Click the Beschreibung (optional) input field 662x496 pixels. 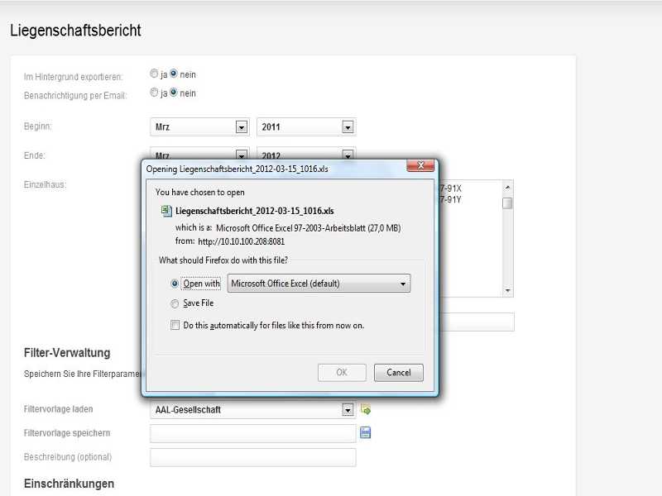pyautogui.click(x=253, y=457)
